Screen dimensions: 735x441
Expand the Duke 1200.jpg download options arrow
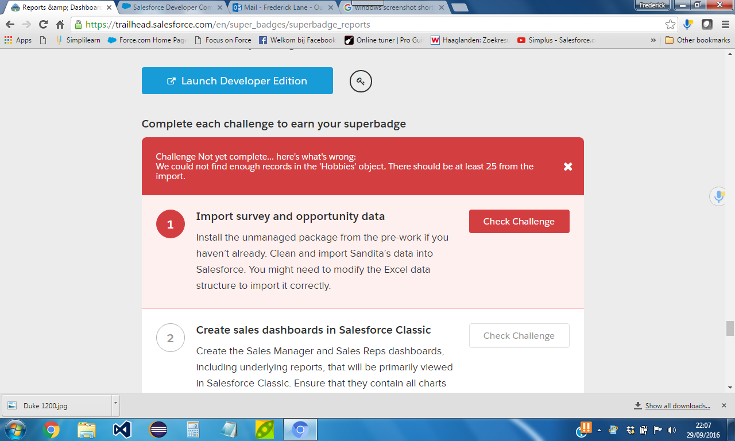pyautogui.click(x=115, y=405)
